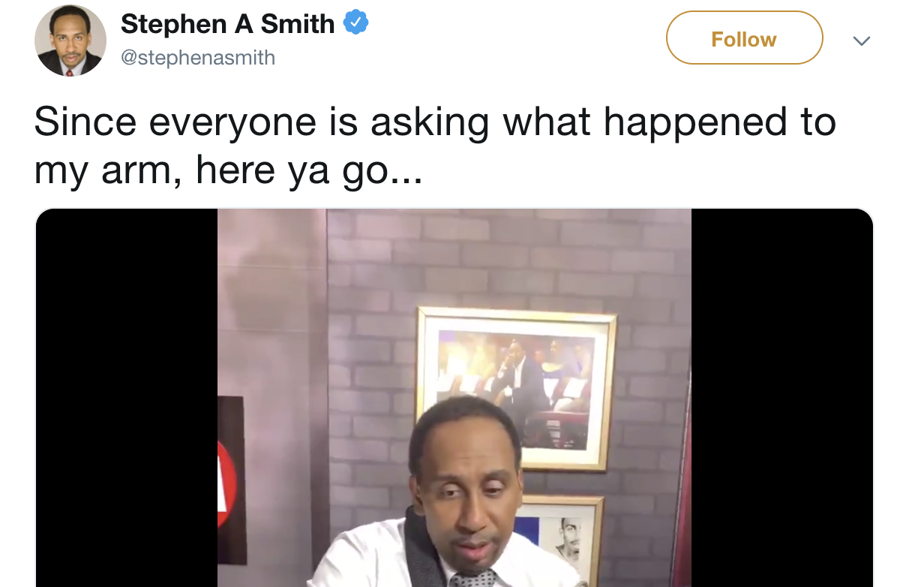
Task: Click the Stephen A Smith display name
Action: click(x=227, y=24)
